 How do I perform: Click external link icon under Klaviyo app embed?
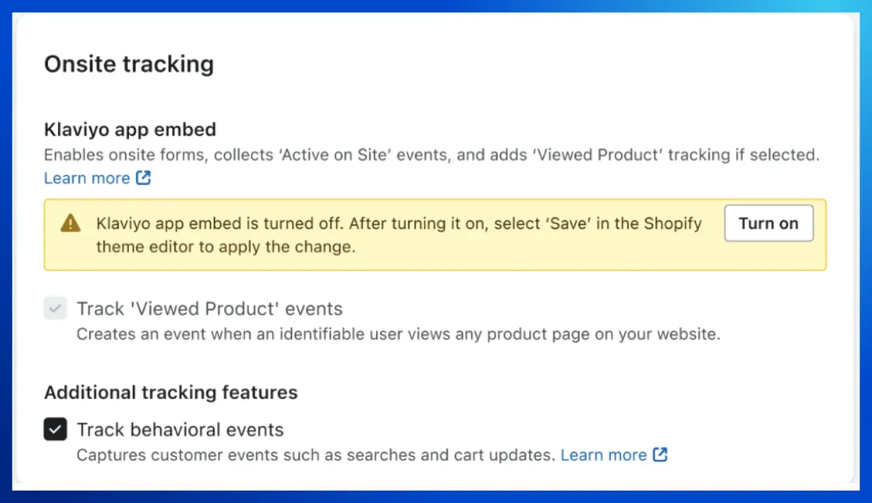pyautogui.click(x=144, y=178)
